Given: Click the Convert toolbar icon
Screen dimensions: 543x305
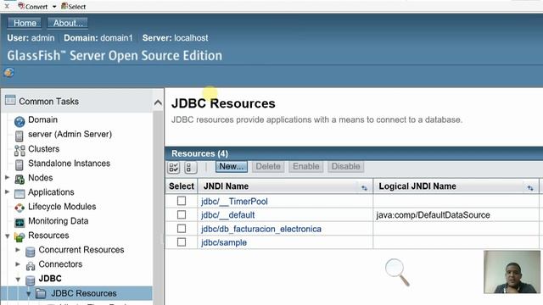Looking at the screenshot, I should pyautogui.click(x=21, y=6).
